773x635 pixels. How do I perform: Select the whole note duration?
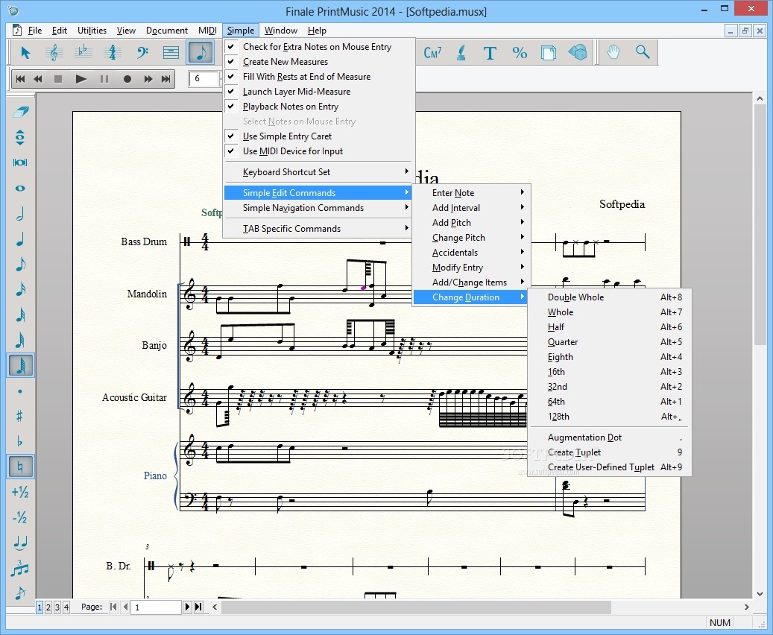tap(20, 188)
